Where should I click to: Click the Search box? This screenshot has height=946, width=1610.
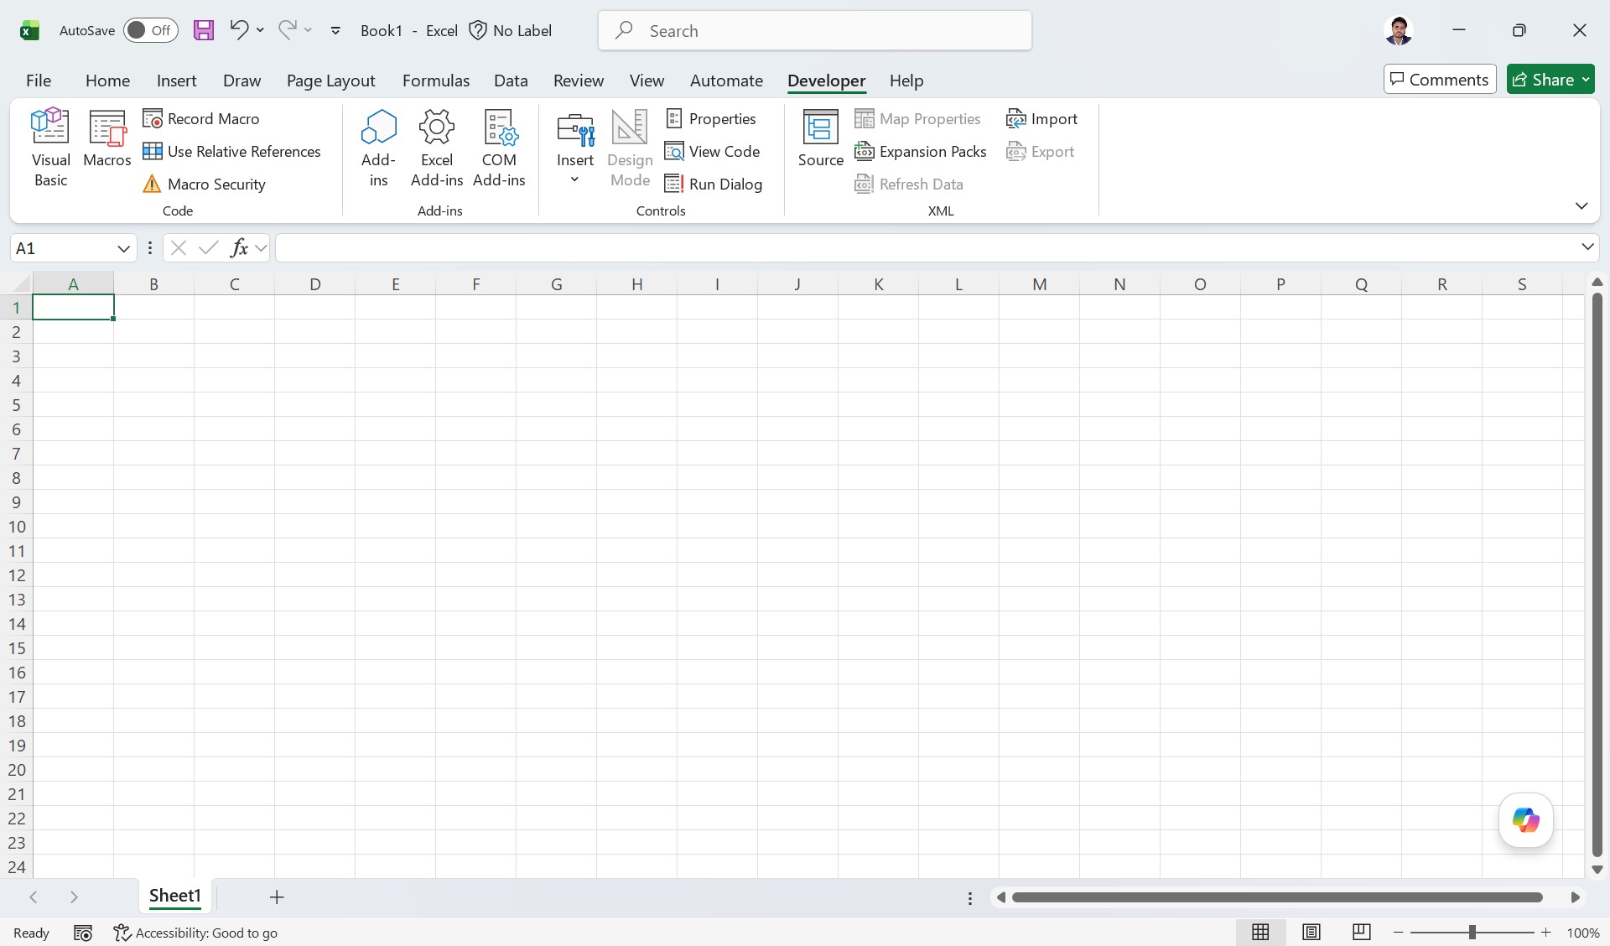pos(814,30)
